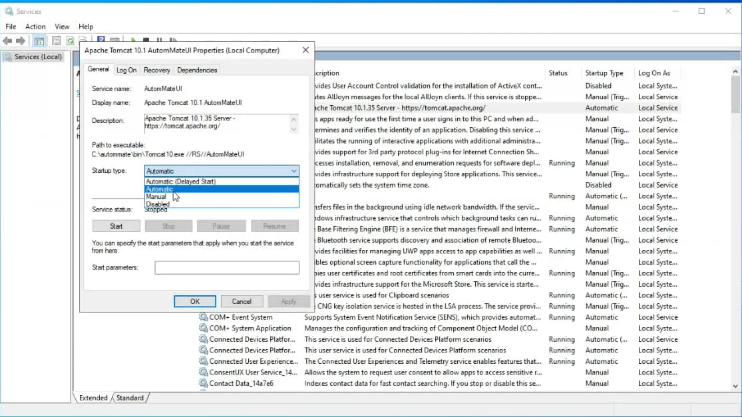Click gear icon of COM+ Event System
The height and width of the screenshot is (417, 742).
tap(203, 317)
